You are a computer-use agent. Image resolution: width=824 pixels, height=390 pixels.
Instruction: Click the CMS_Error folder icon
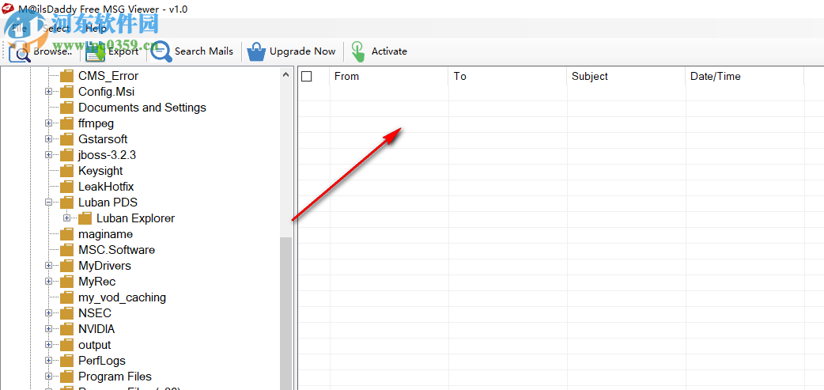[x=66, y=76]
